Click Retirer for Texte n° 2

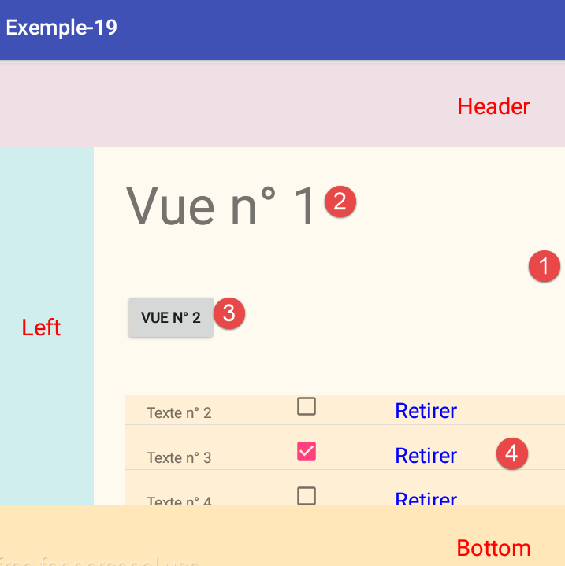click(426, 410)
